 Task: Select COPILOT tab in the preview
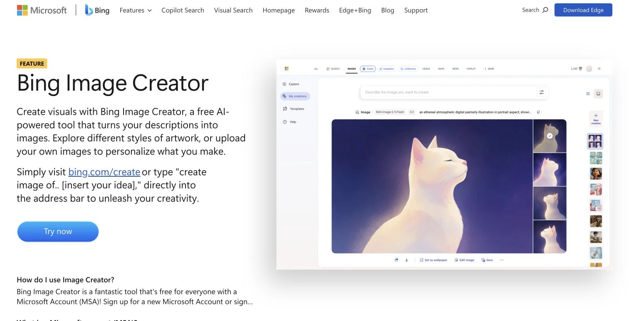click(x=471, y=69)
